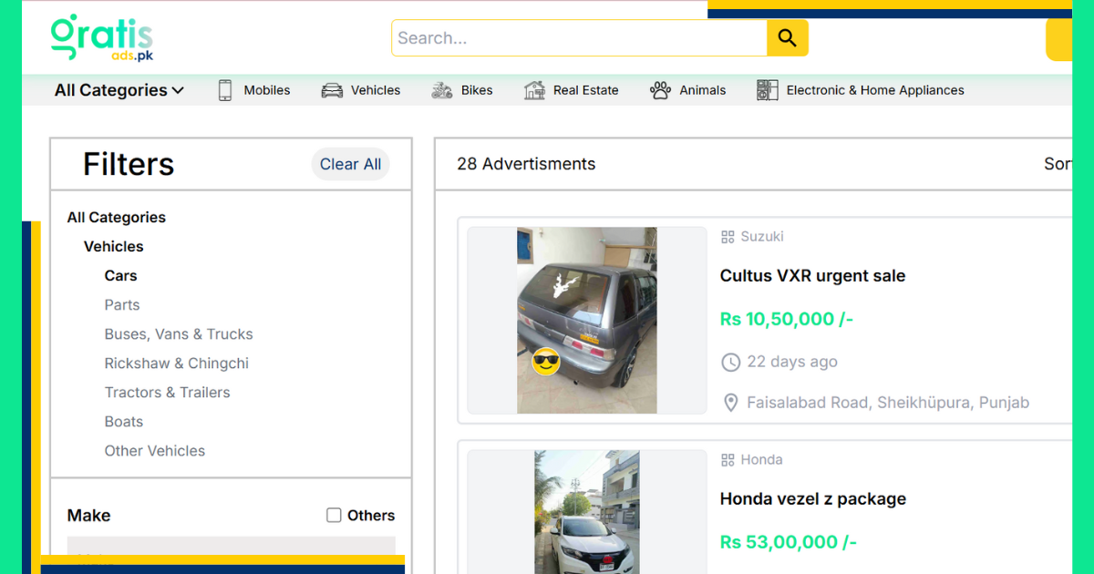Click the Rs 53,00,000 price
1094x574 pixels.
pos(789,542)
